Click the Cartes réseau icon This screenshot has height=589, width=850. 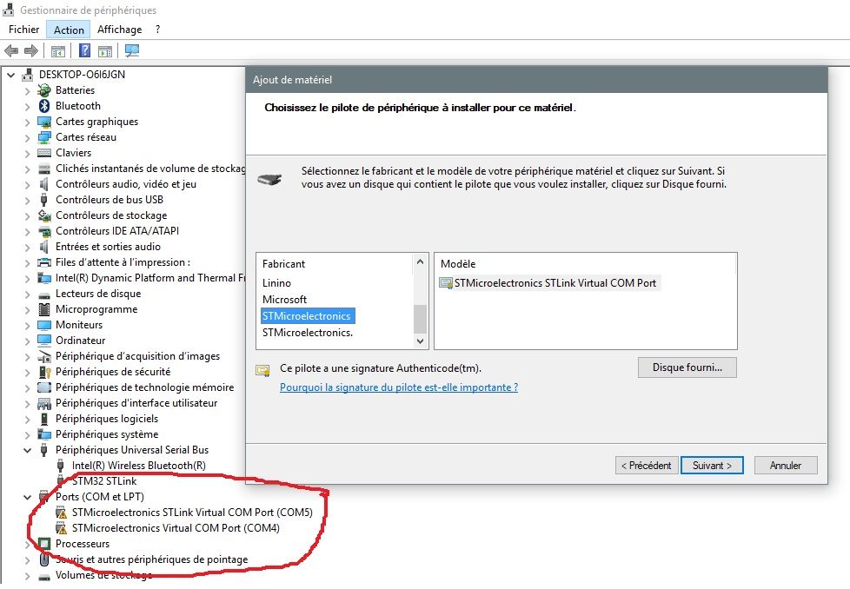[x=44, y=137]
